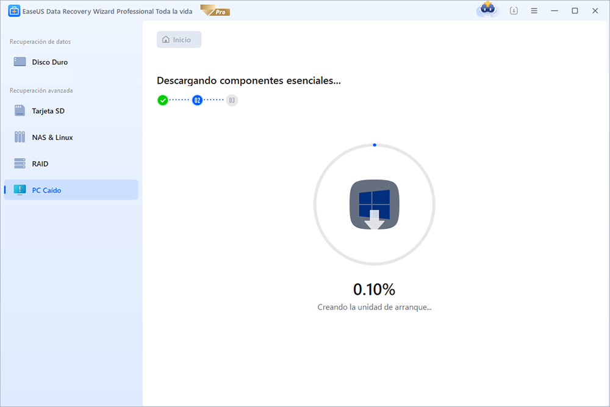Close the EaseUS window
The image size is (610, 407).
595,11
